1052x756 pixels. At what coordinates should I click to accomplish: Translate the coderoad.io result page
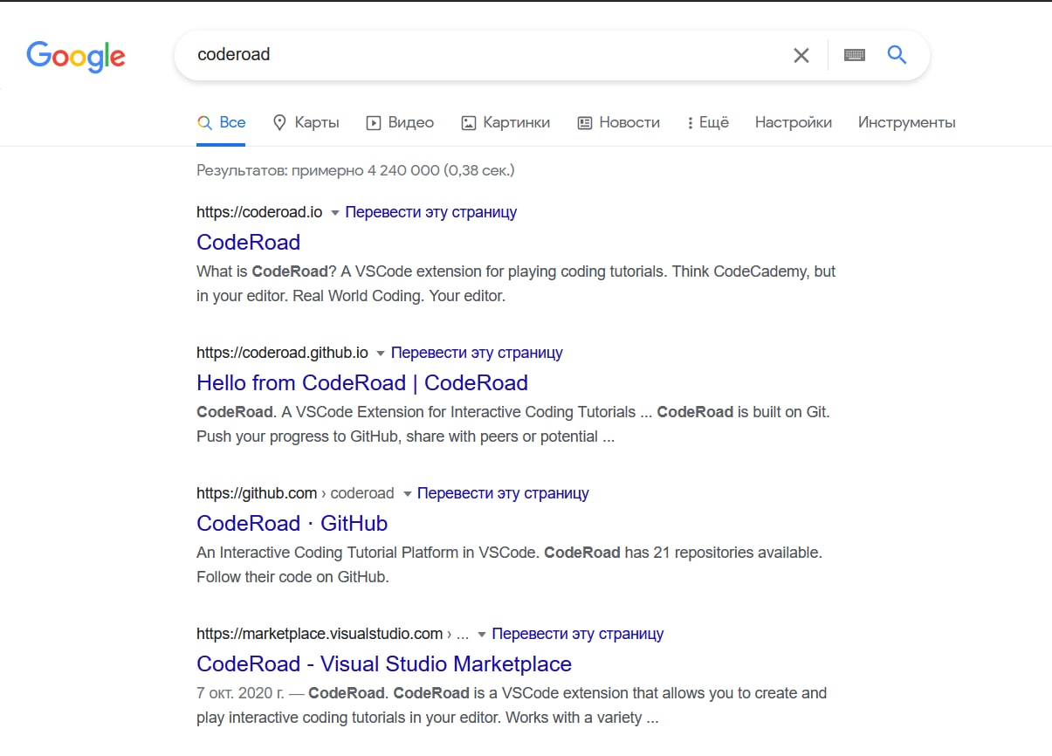tap(431, 212)
